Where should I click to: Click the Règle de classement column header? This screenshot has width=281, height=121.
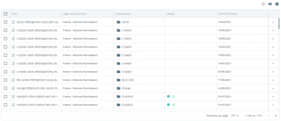[x=75, y=14]
